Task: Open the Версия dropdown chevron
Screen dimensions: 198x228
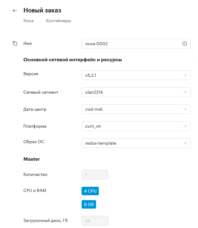Action: [185, 75]
